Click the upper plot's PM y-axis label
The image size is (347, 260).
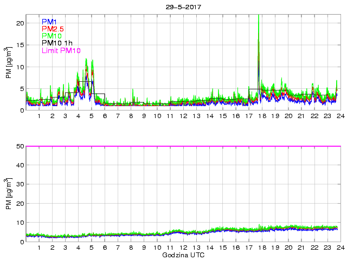9,67
